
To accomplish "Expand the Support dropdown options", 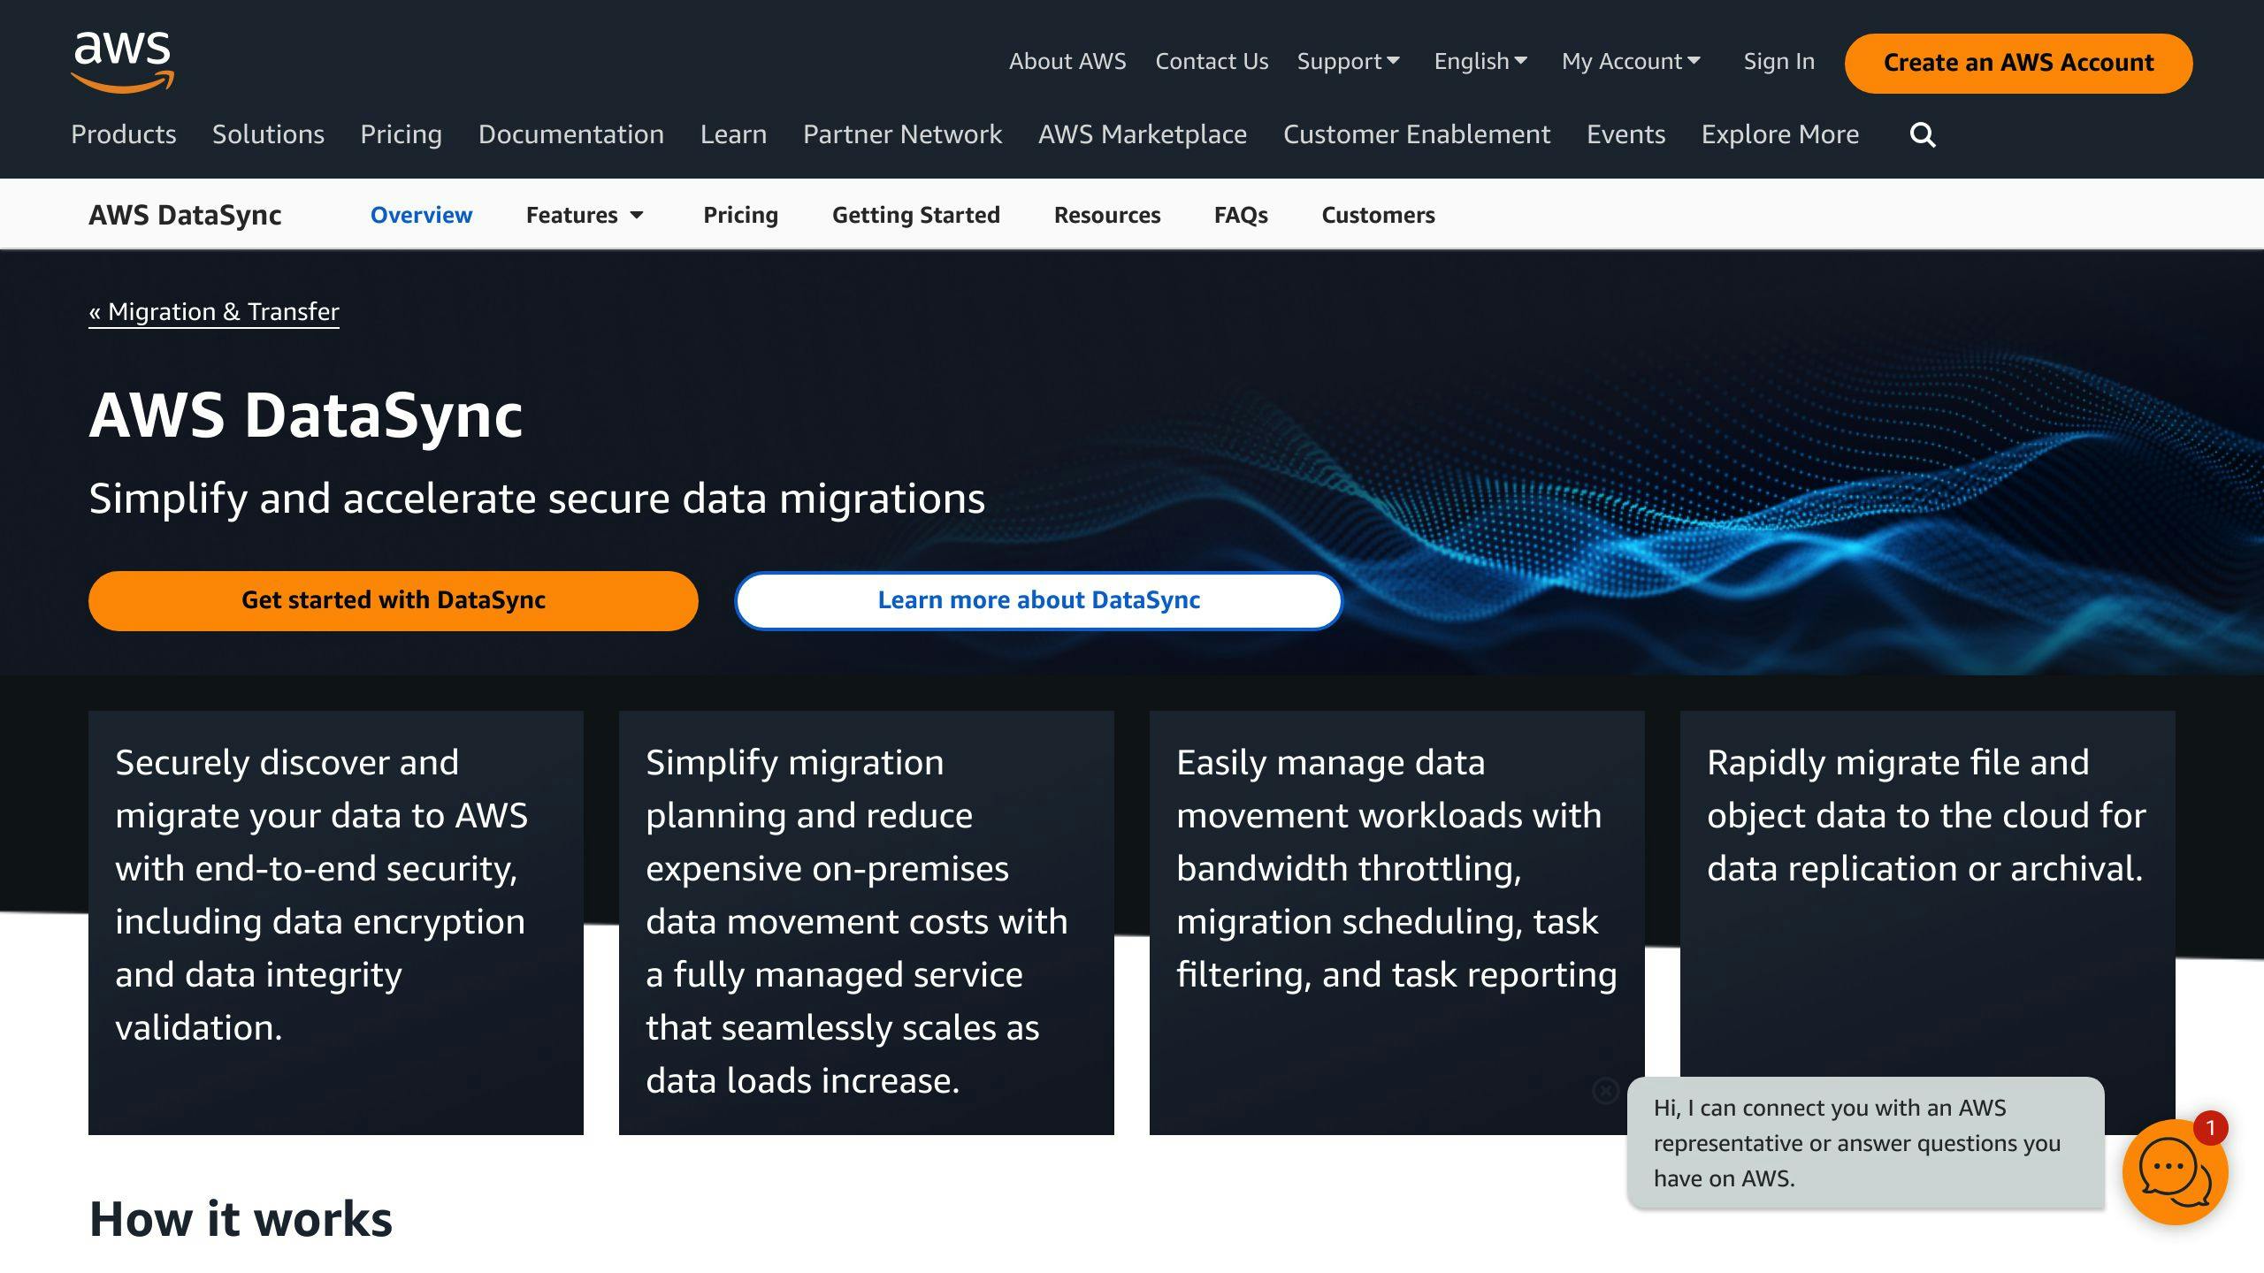I will point(1348,59).
